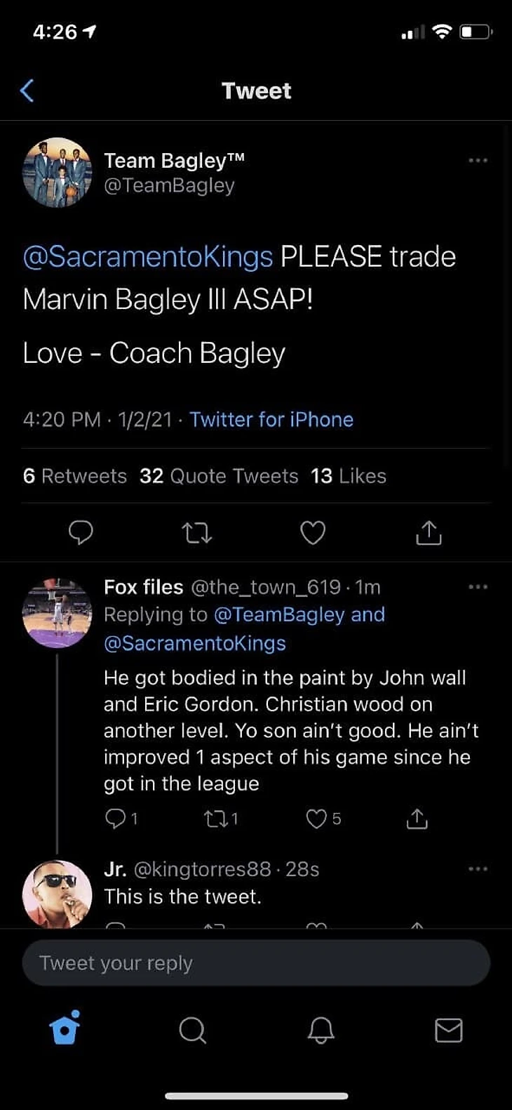512x1110 pixels.
Task: Open the Home tab in bottom bar
Action: point(65,1029)
